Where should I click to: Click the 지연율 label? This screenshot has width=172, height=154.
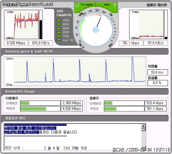152,66
